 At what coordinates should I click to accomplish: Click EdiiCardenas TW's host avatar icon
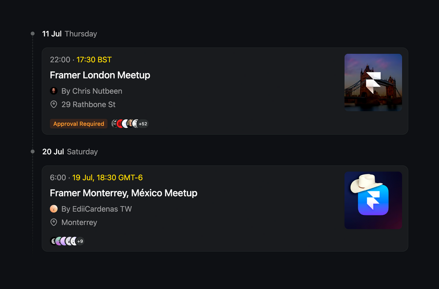pyautogui.click(x=54, y=209)
